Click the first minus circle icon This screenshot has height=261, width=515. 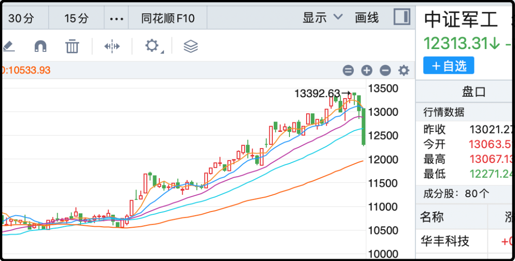tap(348, 70)
